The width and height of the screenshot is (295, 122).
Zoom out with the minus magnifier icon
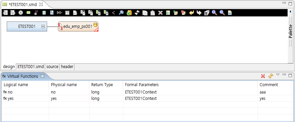tap(222, 13)
